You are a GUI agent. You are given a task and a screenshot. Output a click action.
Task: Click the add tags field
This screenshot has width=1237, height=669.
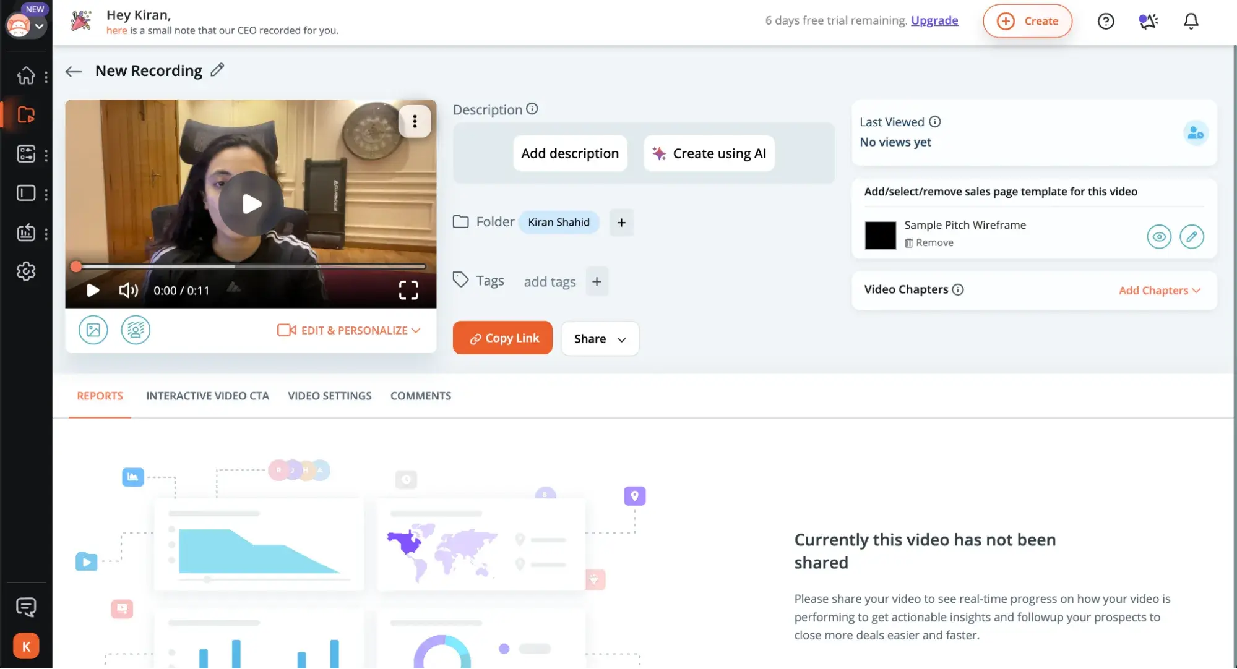point(550,282)
